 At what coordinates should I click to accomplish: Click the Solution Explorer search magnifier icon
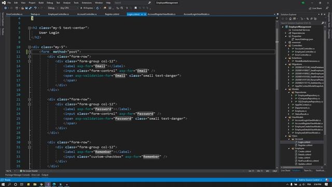click(323, 23)
